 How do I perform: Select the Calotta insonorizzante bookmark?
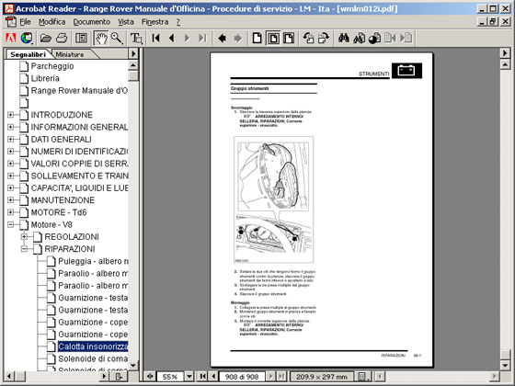(93, 346)
